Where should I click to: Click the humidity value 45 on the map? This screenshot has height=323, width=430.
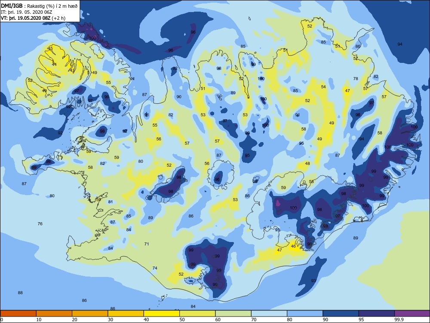tap(50, 48)
